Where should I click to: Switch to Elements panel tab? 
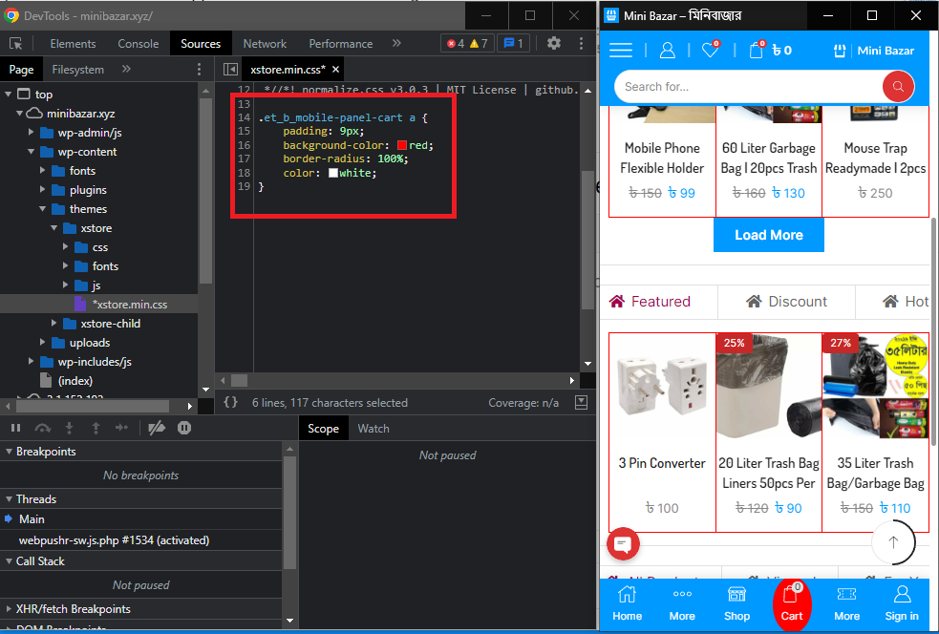pyautogui.click(x=73, y=44)
